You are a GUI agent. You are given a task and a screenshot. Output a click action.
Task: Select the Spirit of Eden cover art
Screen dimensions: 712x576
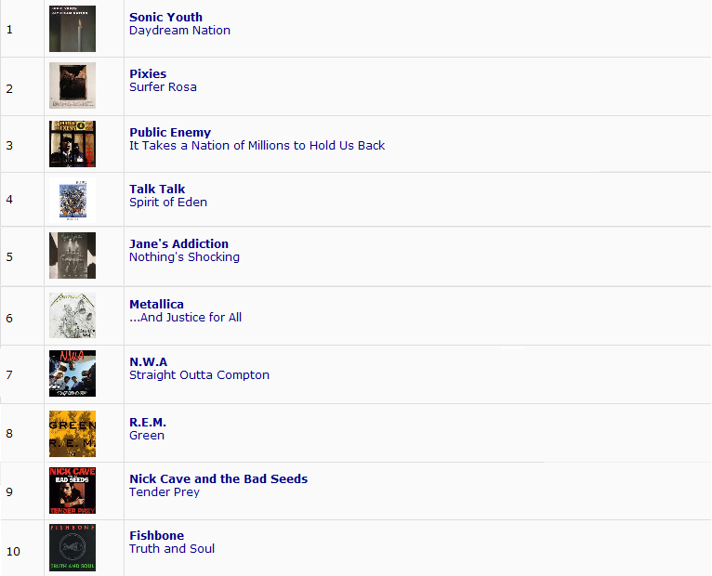pyautogui.click(x=73, y=200)
